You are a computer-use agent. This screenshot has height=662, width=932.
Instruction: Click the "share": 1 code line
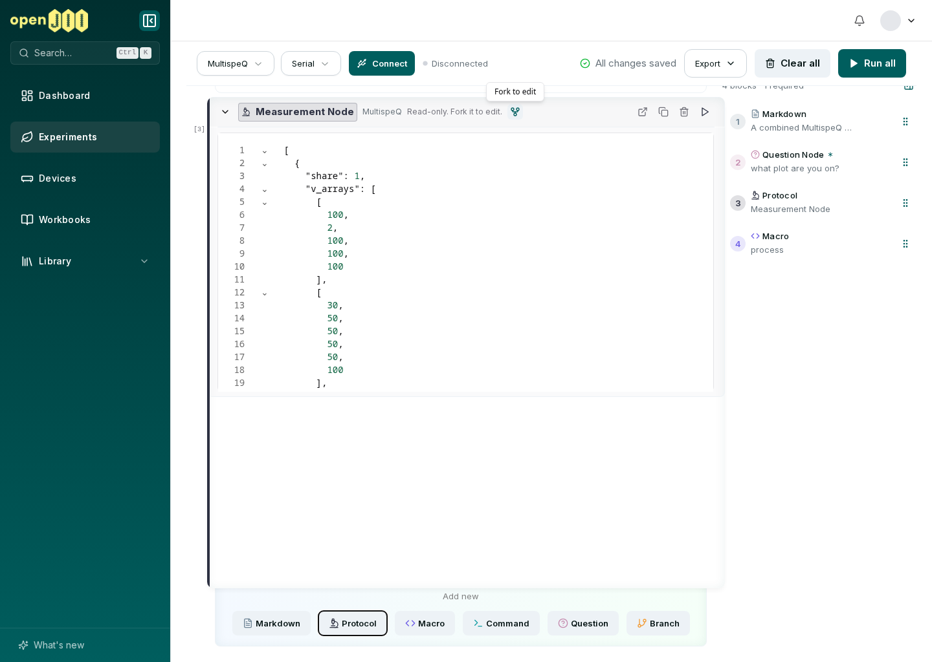click(x=335, y=176)
